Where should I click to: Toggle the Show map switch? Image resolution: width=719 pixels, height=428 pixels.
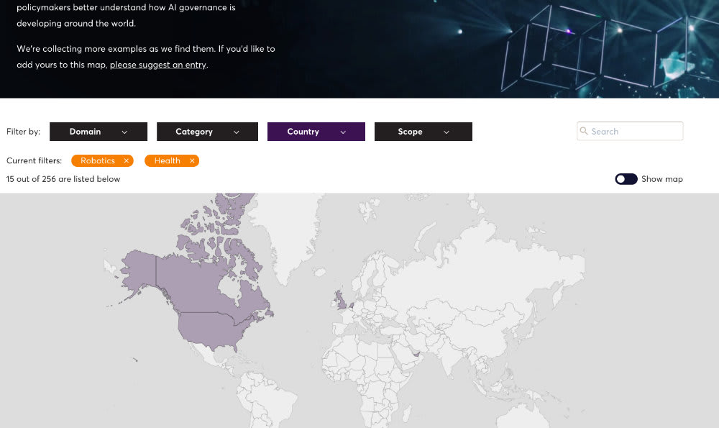(626, 179)
